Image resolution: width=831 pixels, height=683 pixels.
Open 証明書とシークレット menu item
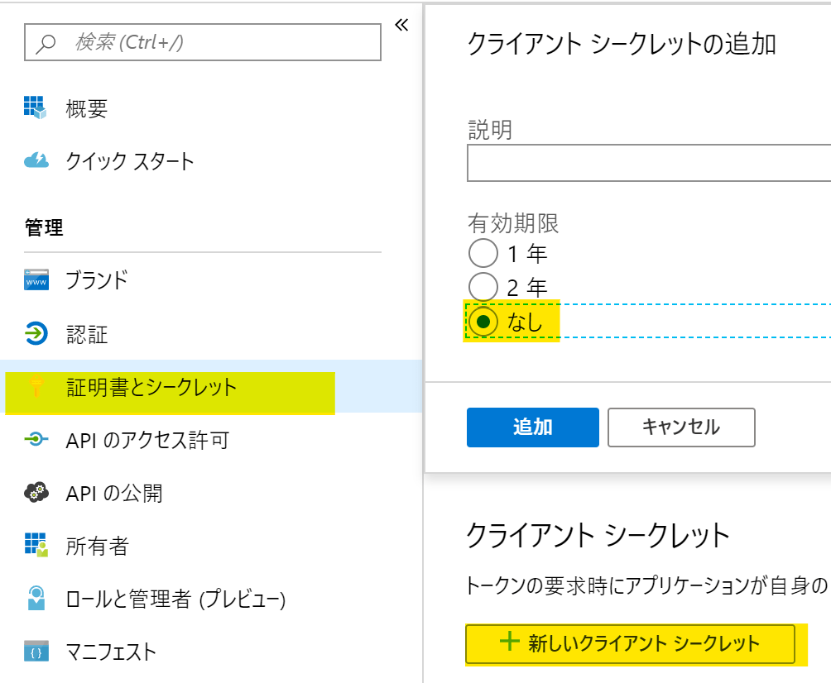pos(151,387)
